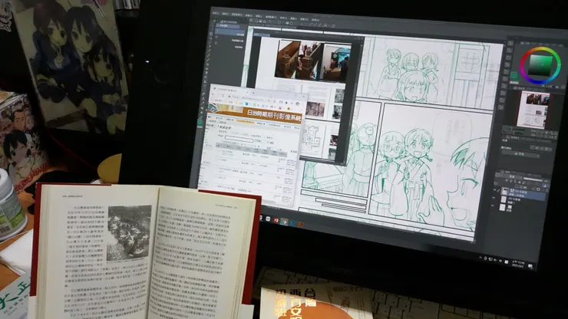568x319 pixels.
Task: Open the expression color dropdown in Layer Property
Action: [x=521, y=154]
